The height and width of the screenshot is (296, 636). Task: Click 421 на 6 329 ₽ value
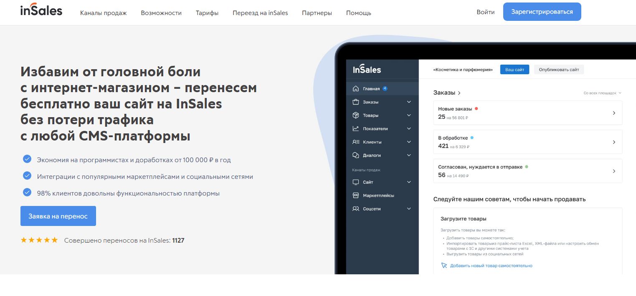pos(454,146)
